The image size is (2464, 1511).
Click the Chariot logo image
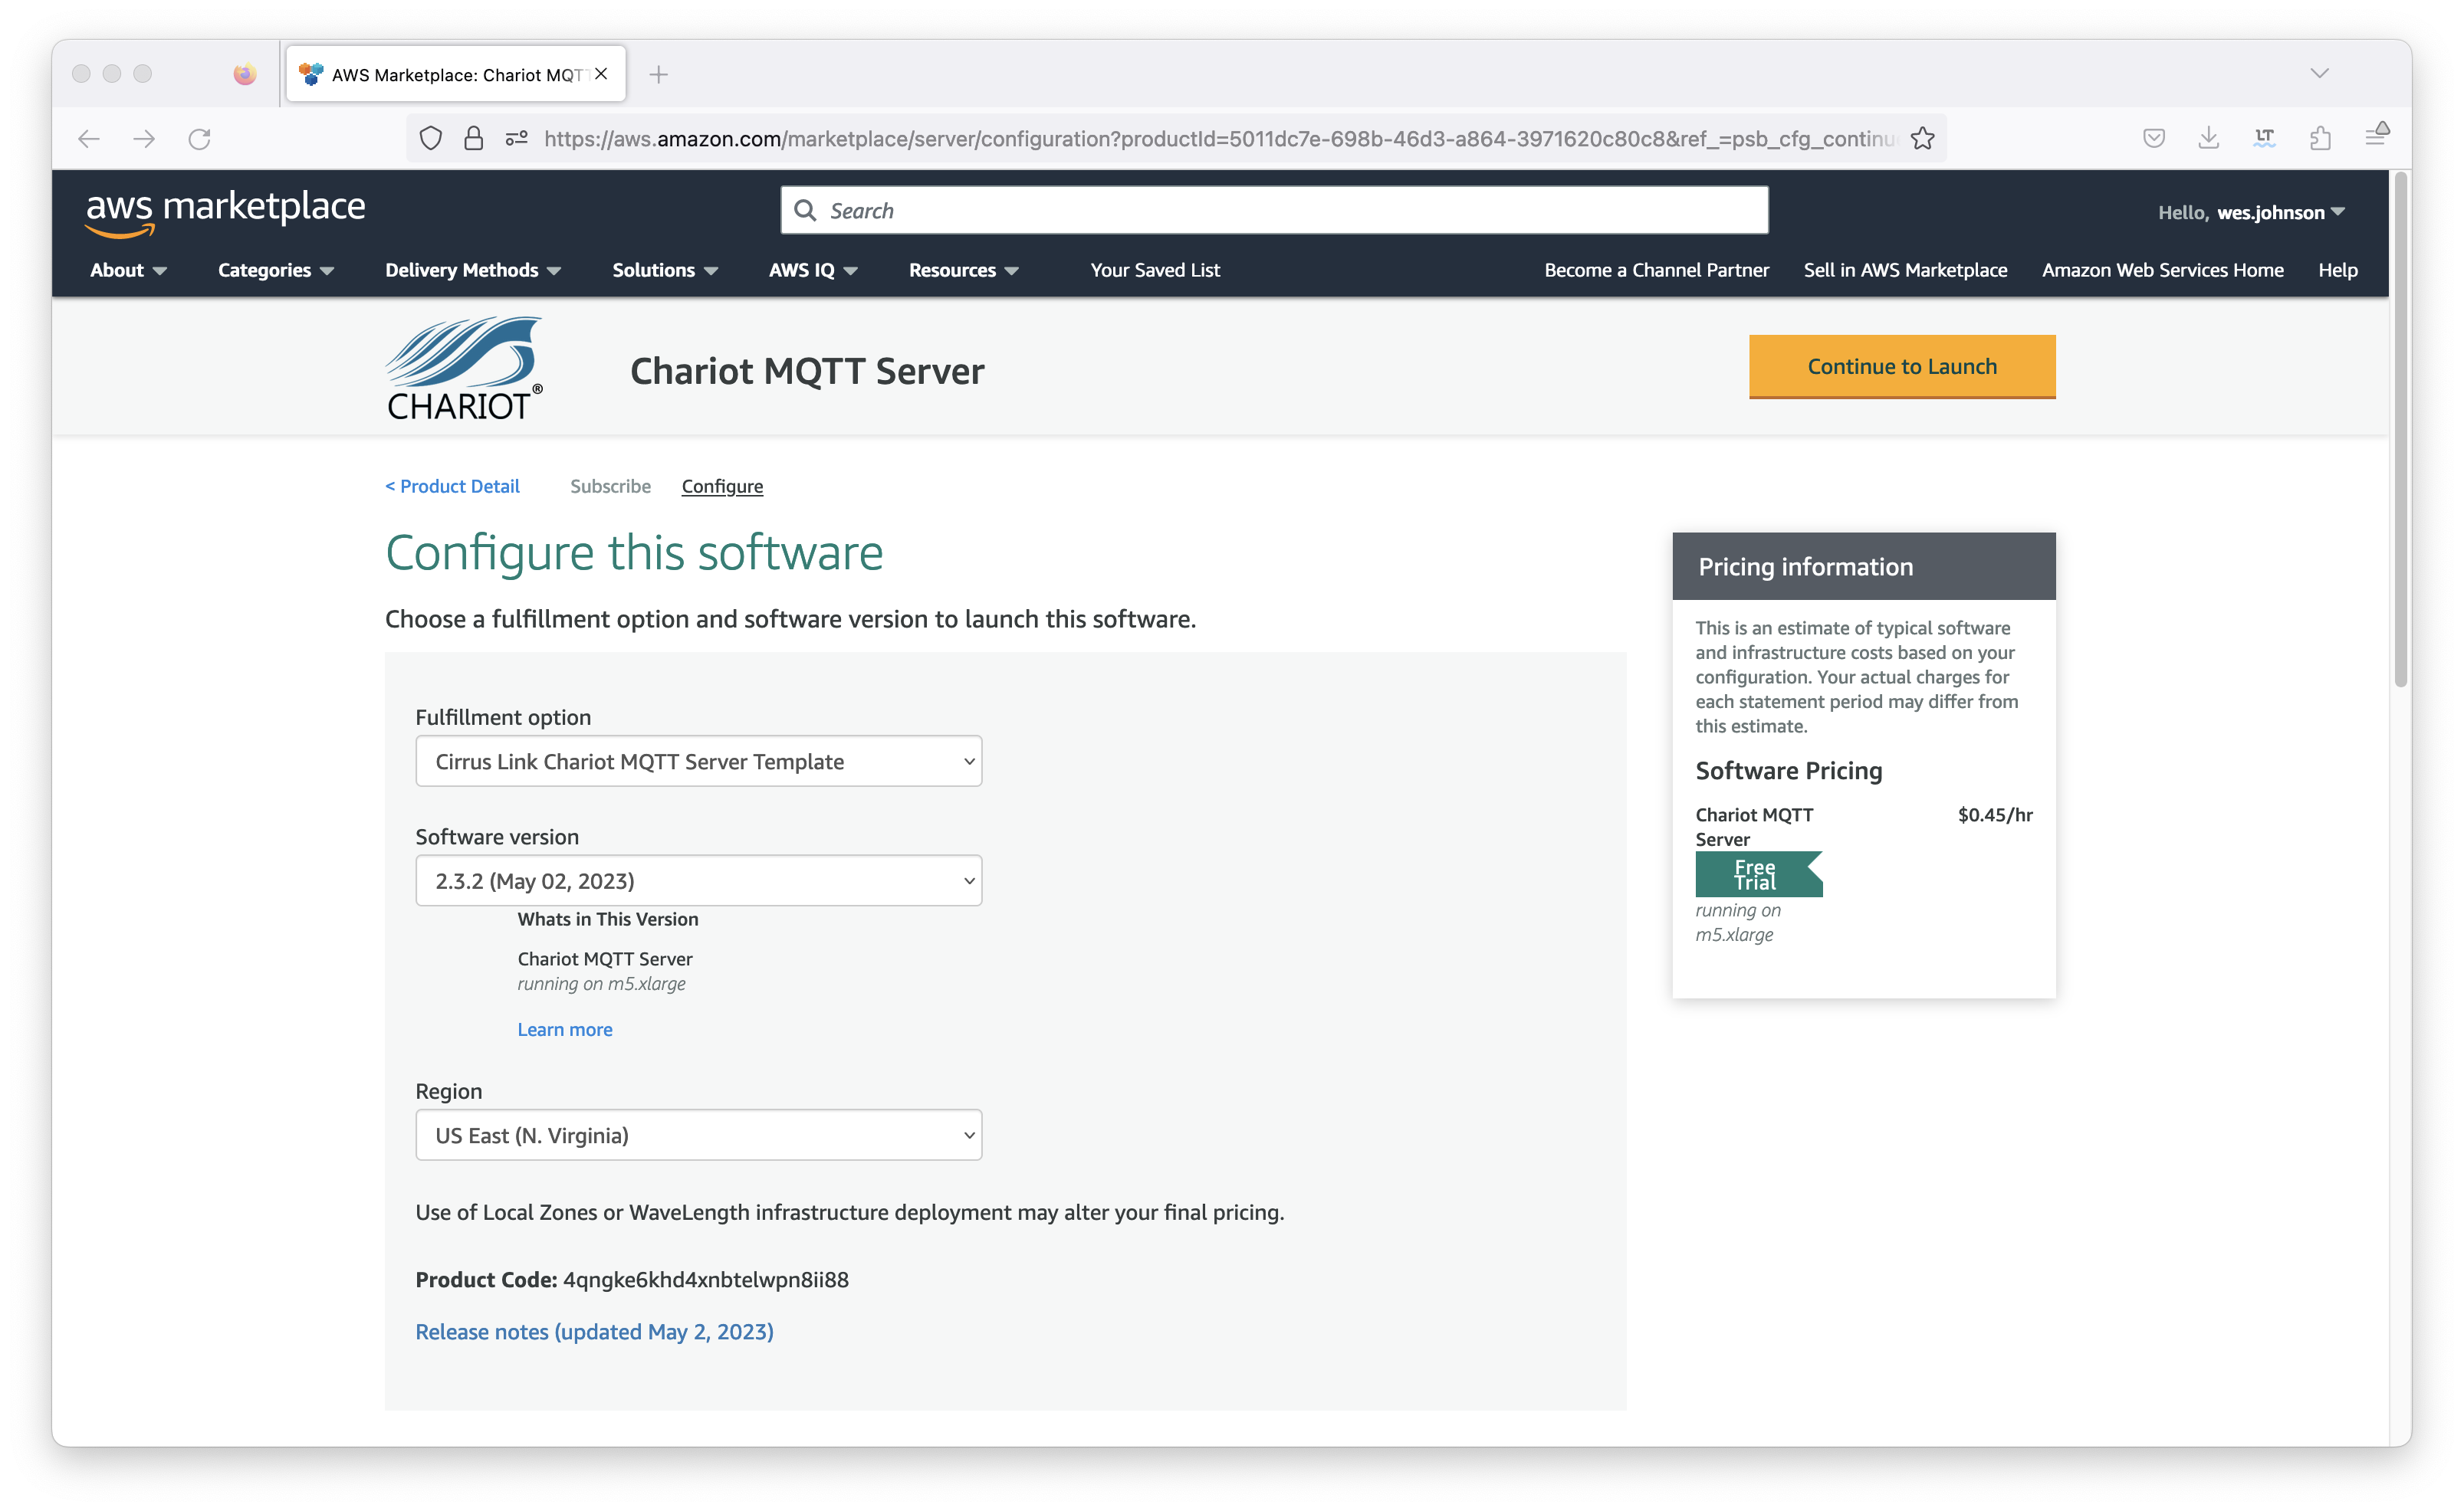[465, 368]
